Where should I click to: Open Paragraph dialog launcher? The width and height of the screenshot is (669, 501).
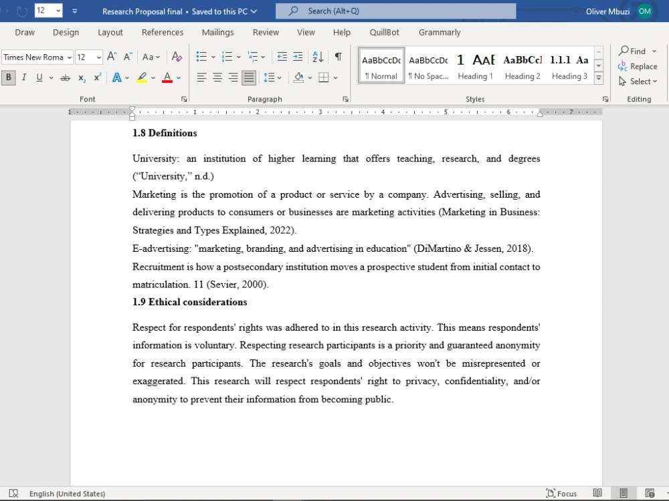345,99
